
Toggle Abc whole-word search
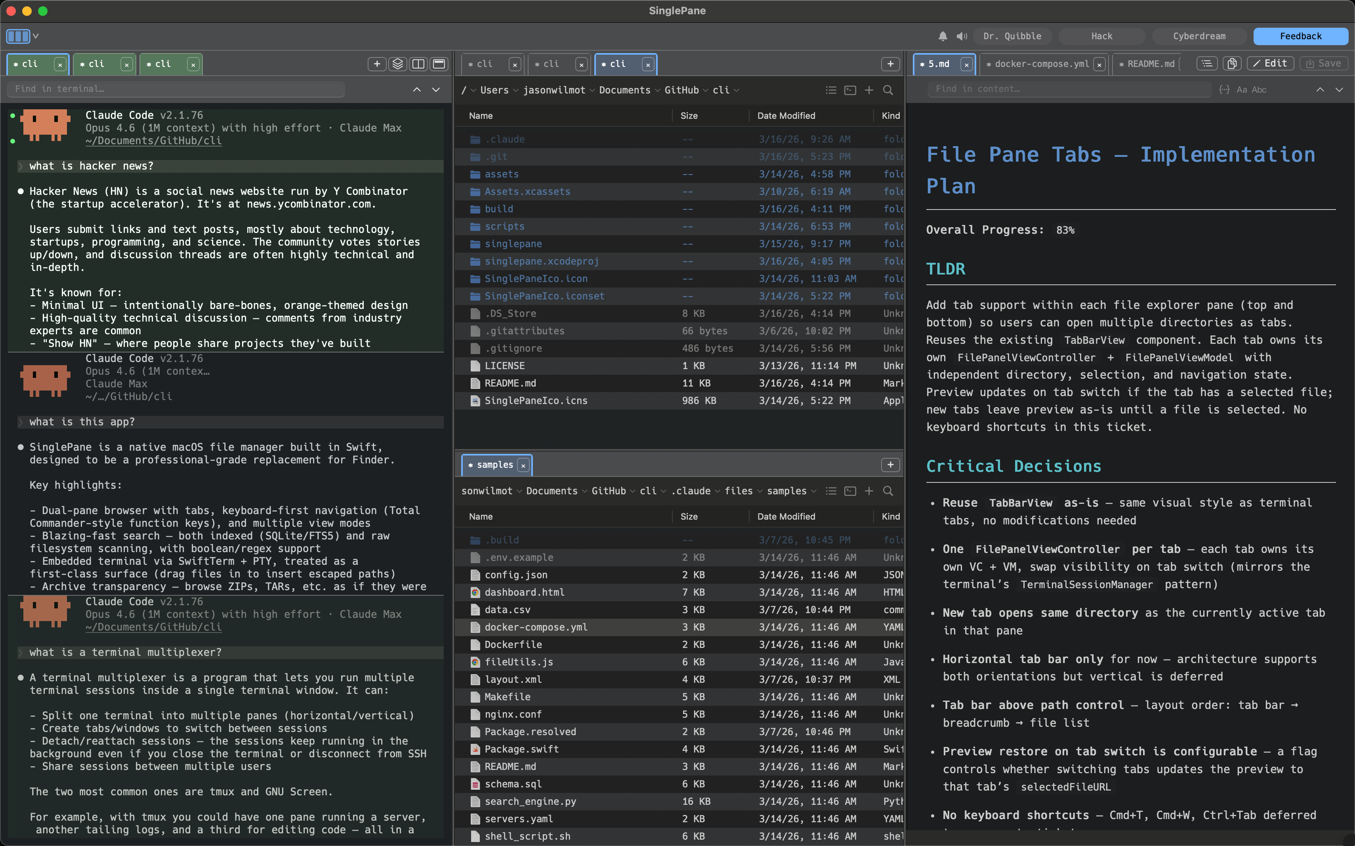(x=1259, y=90)
